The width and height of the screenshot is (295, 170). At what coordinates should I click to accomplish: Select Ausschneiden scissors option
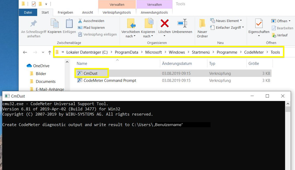pos(91,21)
